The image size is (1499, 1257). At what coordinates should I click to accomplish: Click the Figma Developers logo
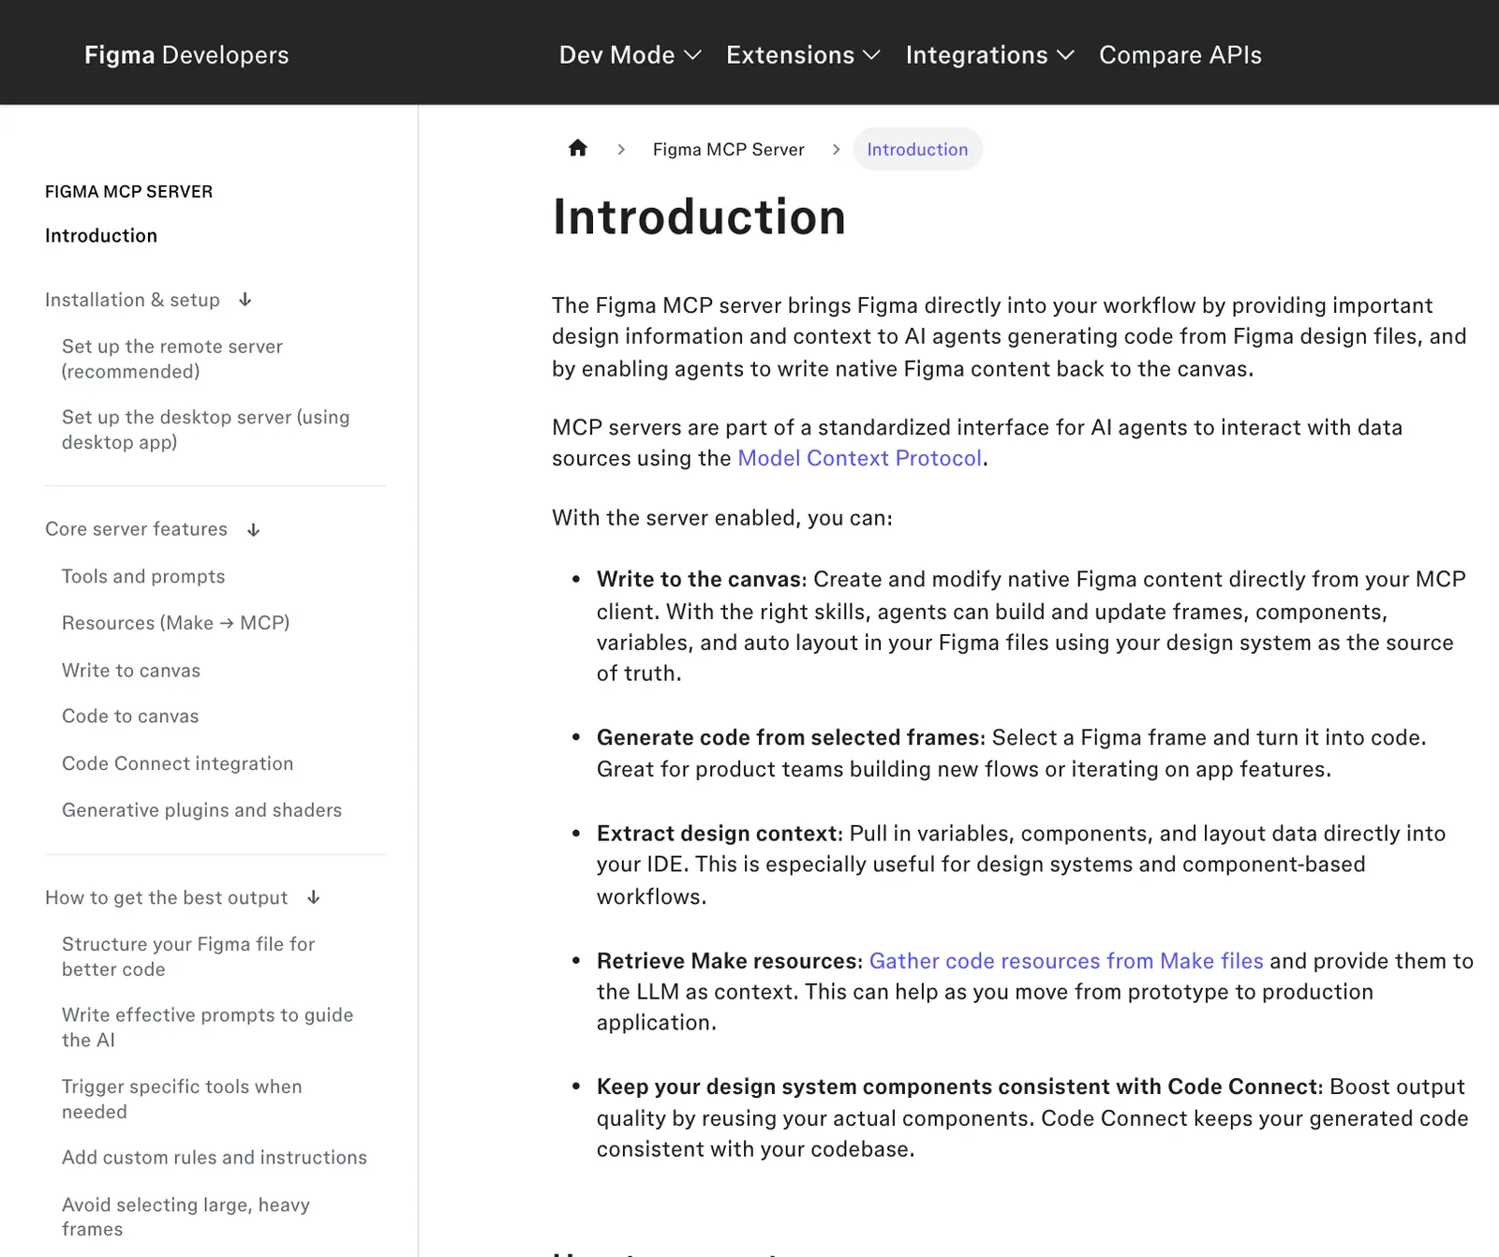coord(186,55)
